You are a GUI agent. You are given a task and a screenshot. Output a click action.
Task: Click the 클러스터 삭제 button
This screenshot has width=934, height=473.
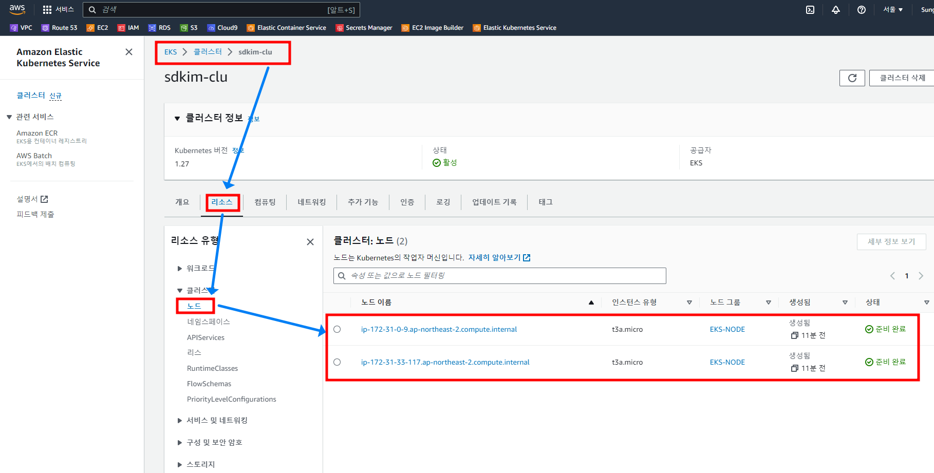click(902, 78)
